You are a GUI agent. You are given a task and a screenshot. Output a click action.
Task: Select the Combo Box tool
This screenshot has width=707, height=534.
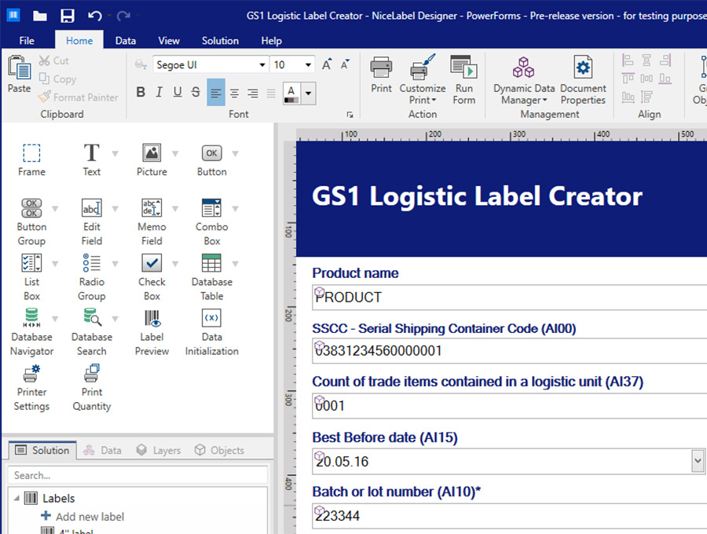click(x=211, y=221)
